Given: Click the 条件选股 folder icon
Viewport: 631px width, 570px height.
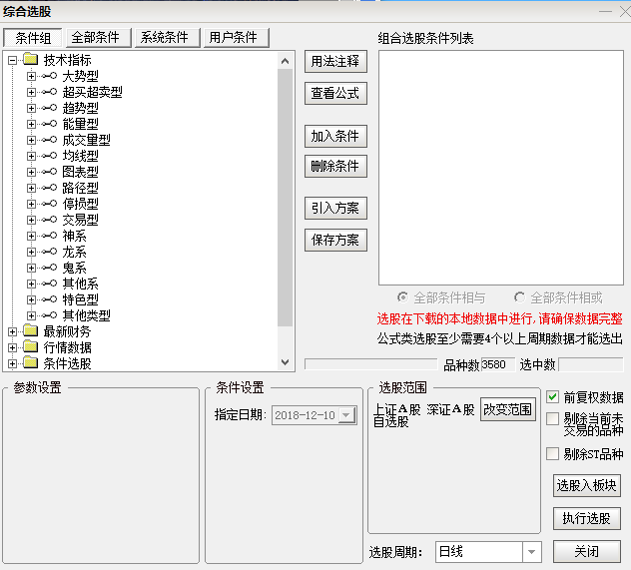Looking at the screenshot, I should pyautogui.click(x=31, y=363).
